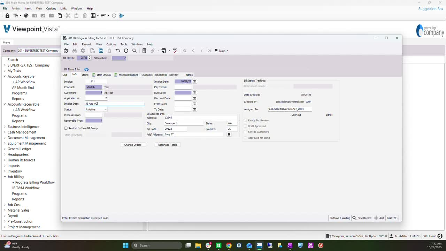Switch to the Items tab
The height and width of the screenshot is (251, 446).
(x=85, y=75)
